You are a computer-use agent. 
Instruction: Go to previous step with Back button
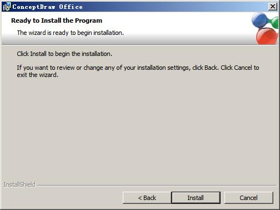coord(147,198)
